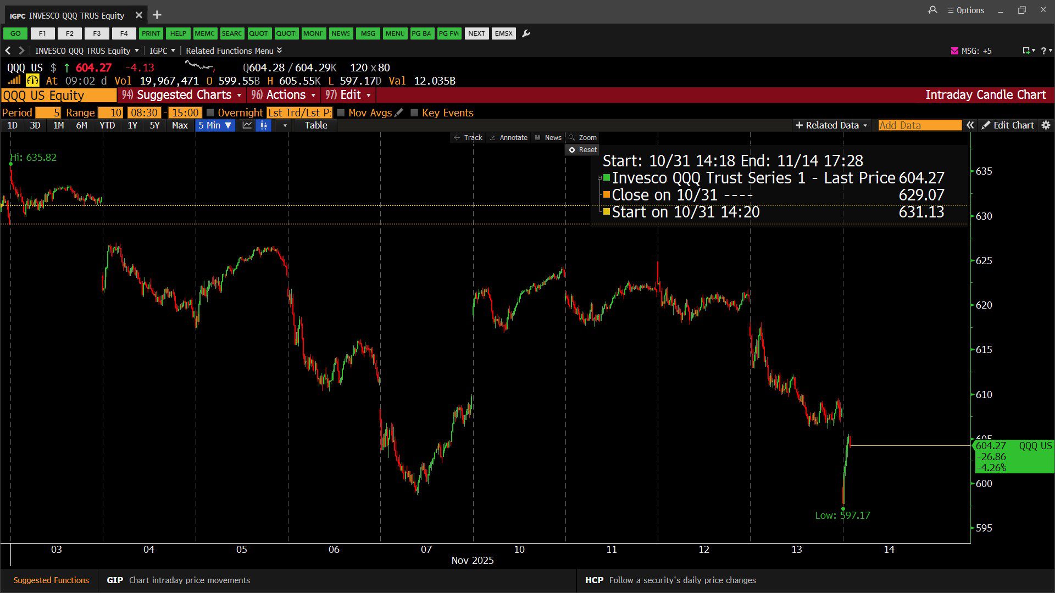This screenshot has height=593, width=1055.
Task: Click the Reset zoom button
Action: point(582,150)
